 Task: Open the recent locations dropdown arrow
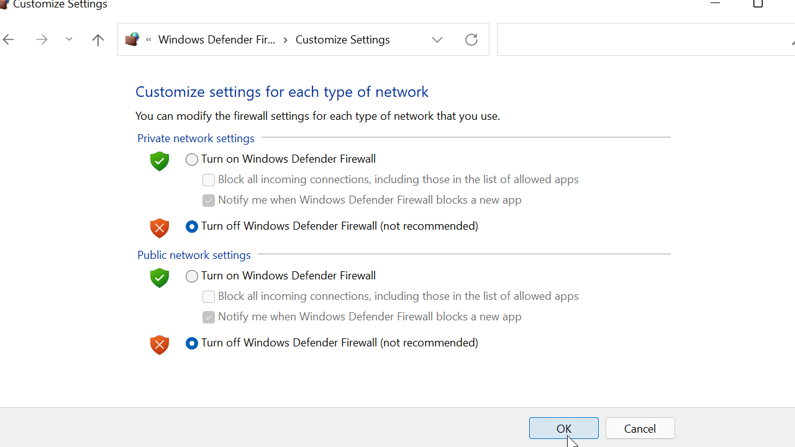[x=69, y=40]
